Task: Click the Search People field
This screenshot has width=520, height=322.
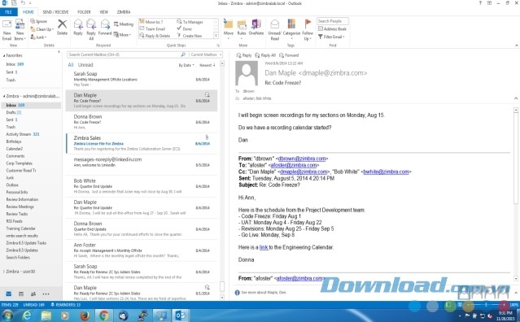Action: [333, 21]
